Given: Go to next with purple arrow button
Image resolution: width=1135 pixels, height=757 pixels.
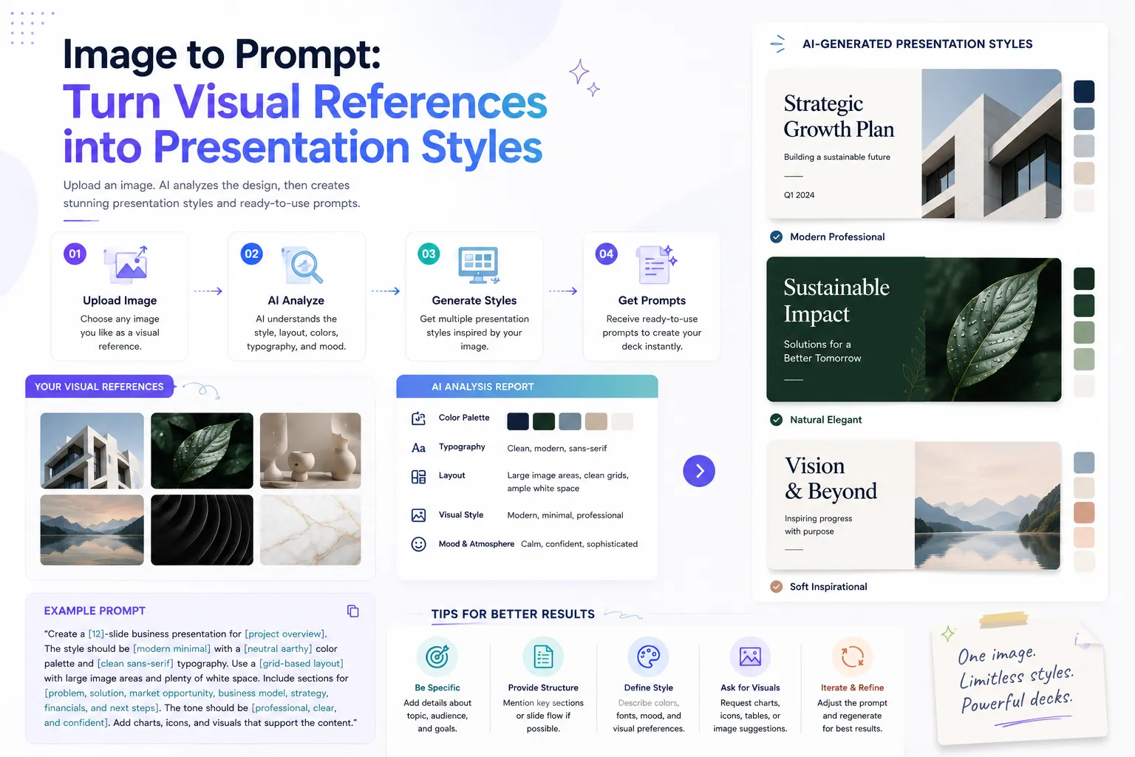Looking at the screenshot, I should (699, 471).
